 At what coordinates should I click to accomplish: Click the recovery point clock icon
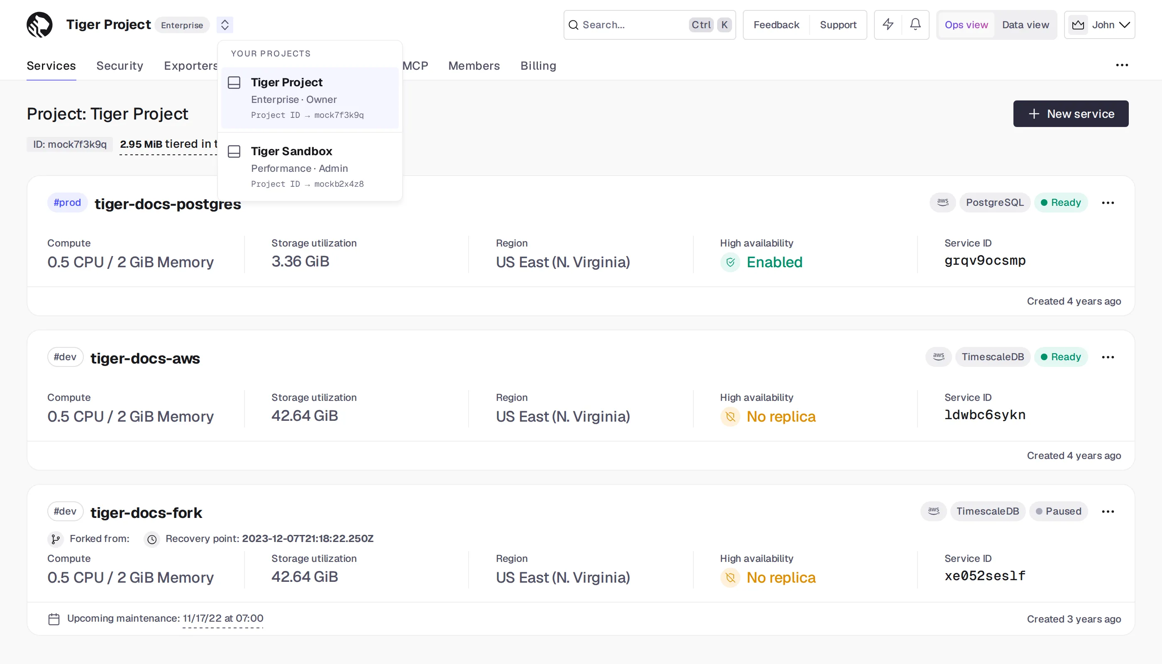pos(151,539)
